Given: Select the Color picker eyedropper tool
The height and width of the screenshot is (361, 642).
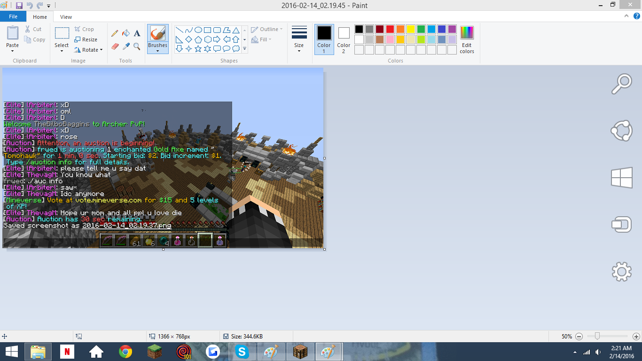Looking at the screenshot, I should click(x=126, y=46).
